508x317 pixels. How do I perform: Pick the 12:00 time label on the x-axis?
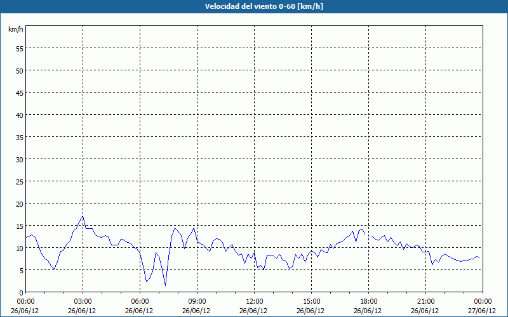(254, 301)
